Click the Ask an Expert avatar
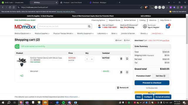 click(99, 26)
